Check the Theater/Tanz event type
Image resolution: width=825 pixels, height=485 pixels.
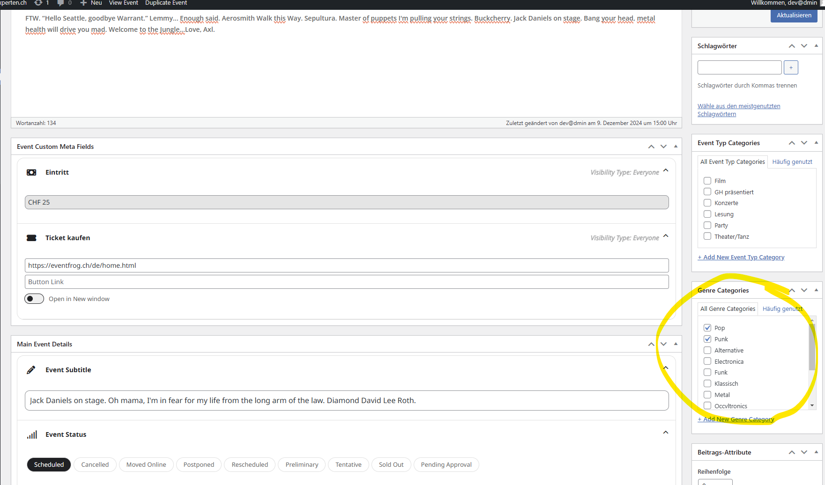pos(707,236)
